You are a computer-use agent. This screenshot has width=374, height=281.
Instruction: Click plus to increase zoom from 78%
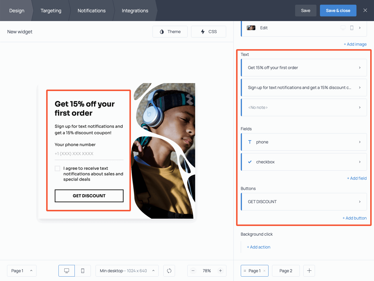[x=220, y=271]
